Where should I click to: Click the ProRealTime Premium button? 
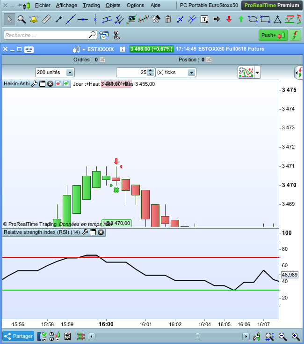point(272,5)
